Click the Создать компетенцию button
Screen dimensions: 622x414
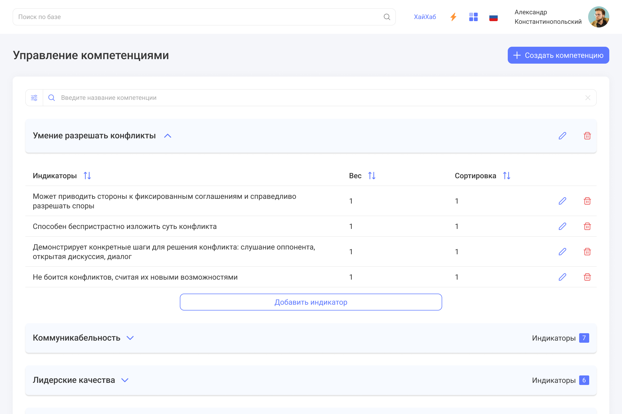tap(558, 55)
